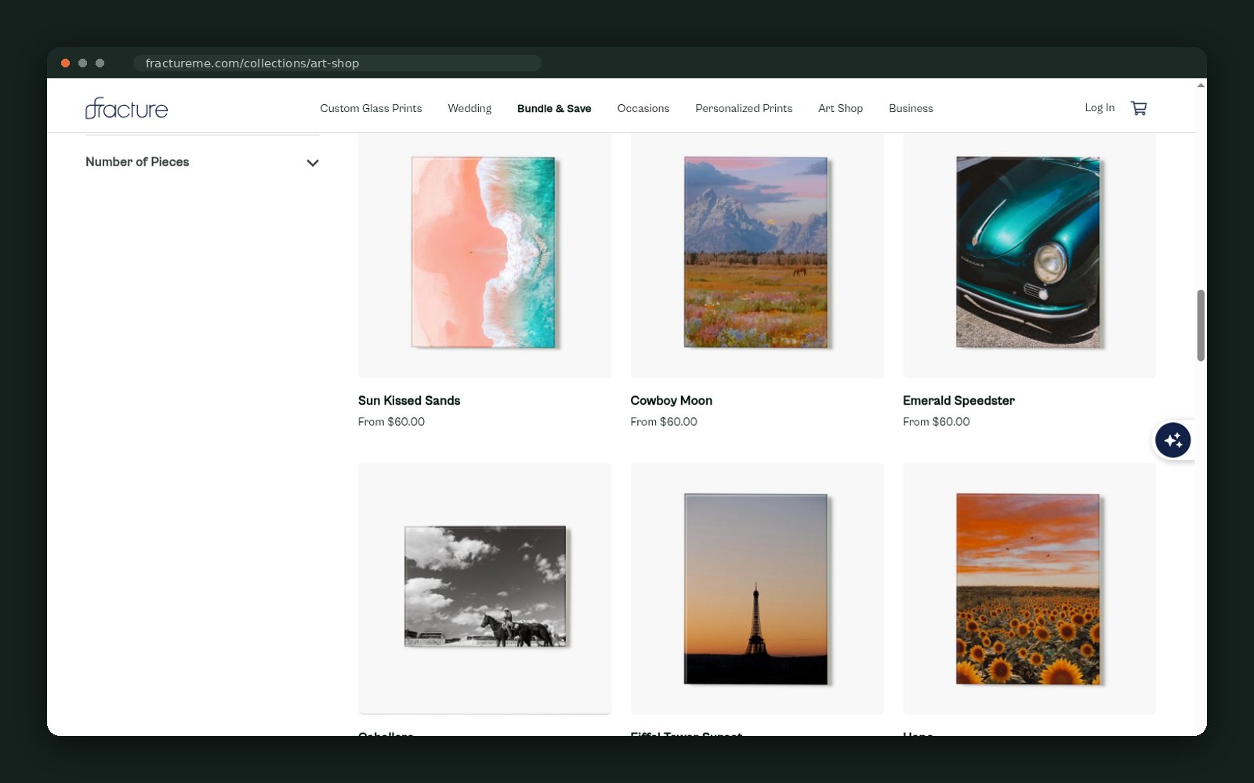Open the Sun Kissed Sands product title

409,400
